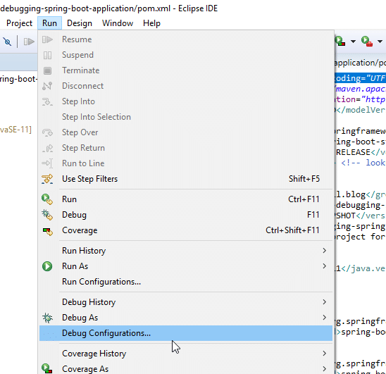Open the Coverage toolbar dropdown arrow

coord(353,42)
